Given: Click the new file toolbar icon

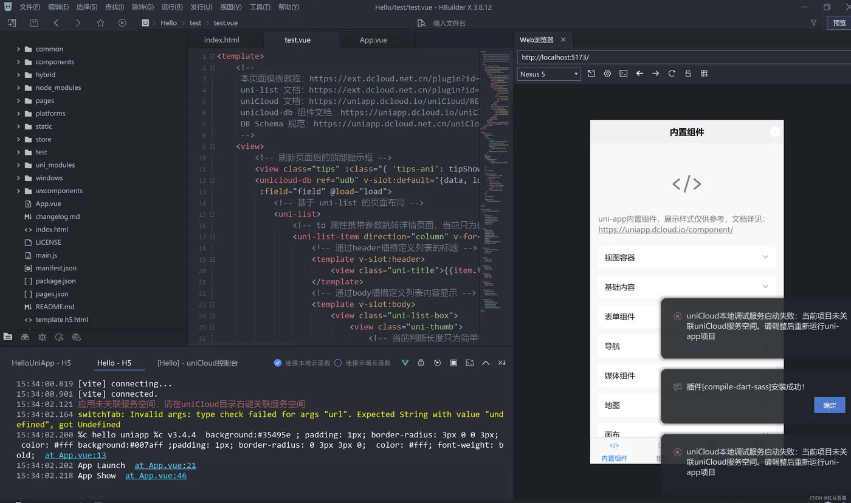Looking at the screenshot, I should coord(12,23).
